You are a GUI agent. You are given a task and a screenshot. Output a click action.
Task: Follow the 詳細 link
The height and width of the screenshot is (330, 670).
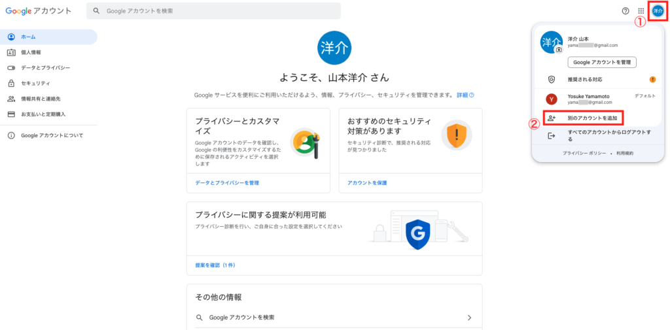[462, 95]
